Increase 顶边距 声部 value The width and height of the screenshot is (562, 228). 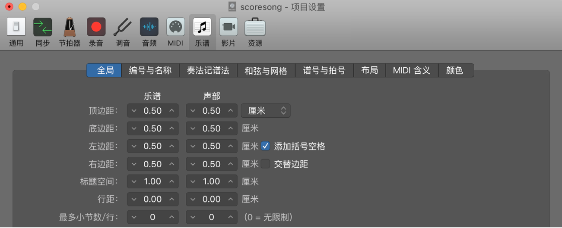(x=231, y=111)
